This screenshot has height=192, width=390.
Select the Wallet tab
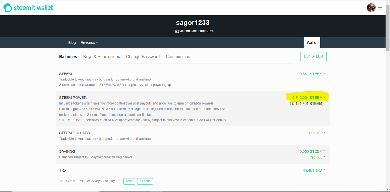point(312,43)
